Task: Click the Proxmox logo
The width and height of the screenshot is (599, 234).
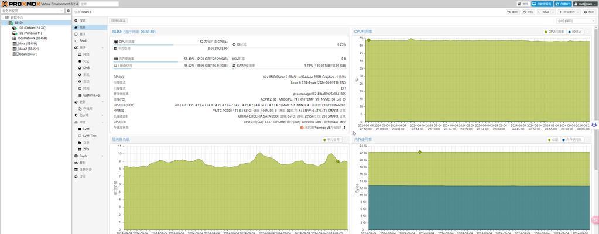Action: (20, 4)
